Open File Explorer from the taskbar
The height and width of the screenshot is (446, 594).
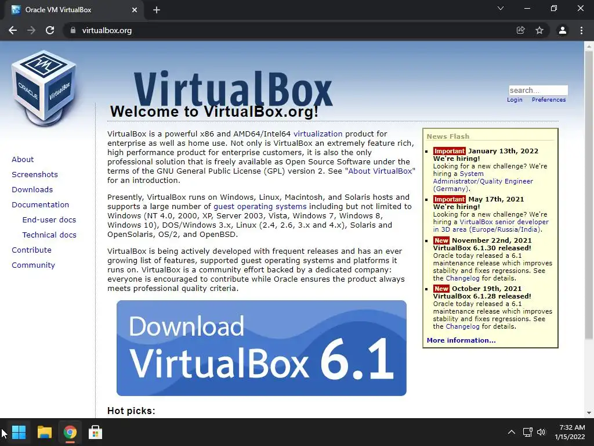[x=44, y=432]
